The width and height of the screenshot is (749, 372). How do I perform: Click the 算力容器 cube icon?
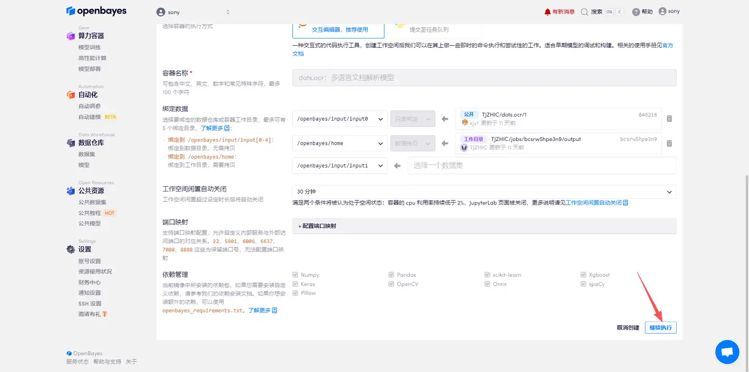[70, 36]
